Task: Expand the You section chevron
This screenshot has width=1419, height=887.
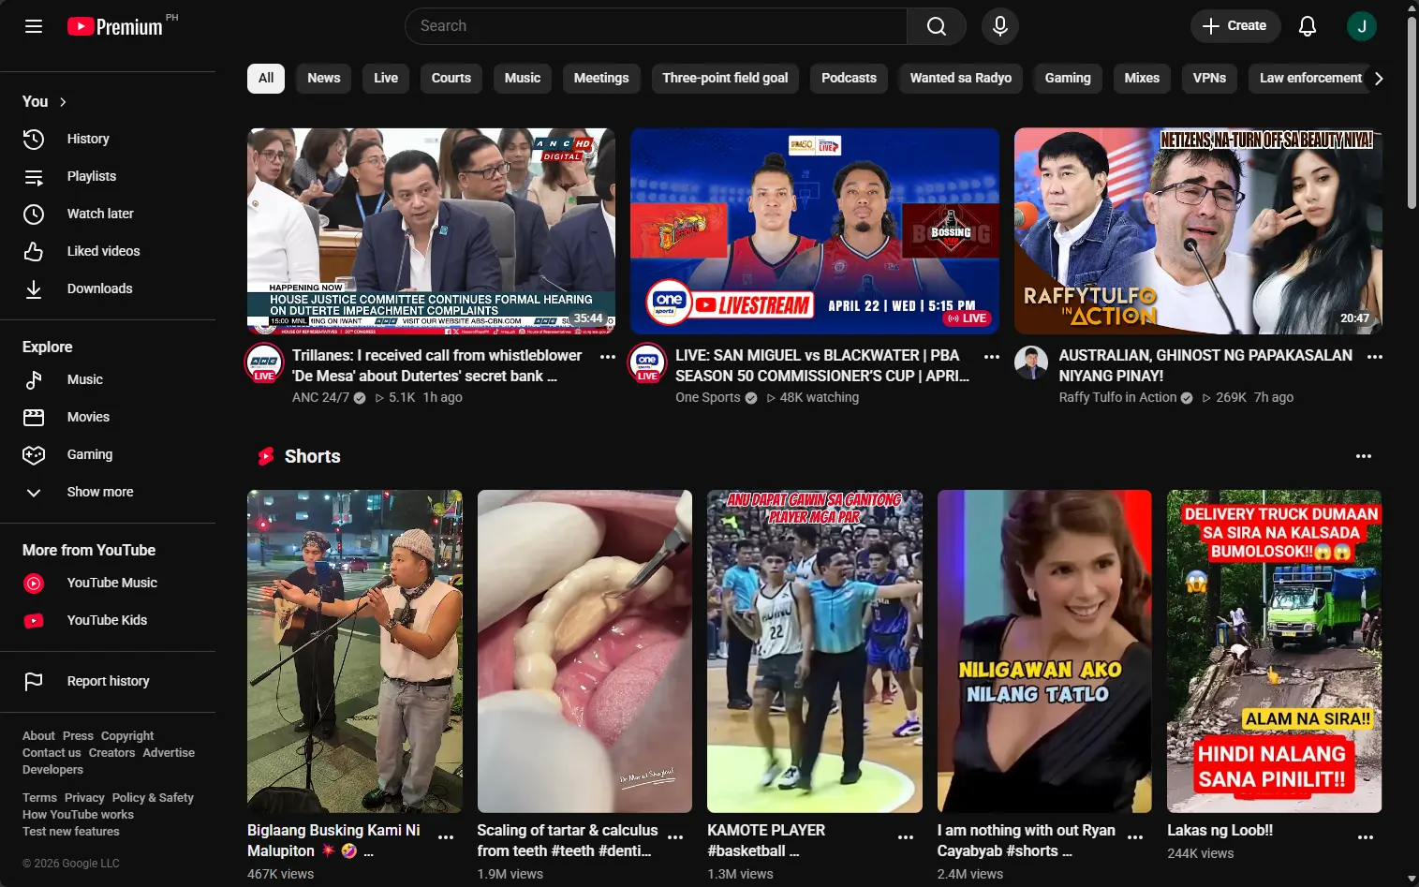Action: tap(63, 102)
